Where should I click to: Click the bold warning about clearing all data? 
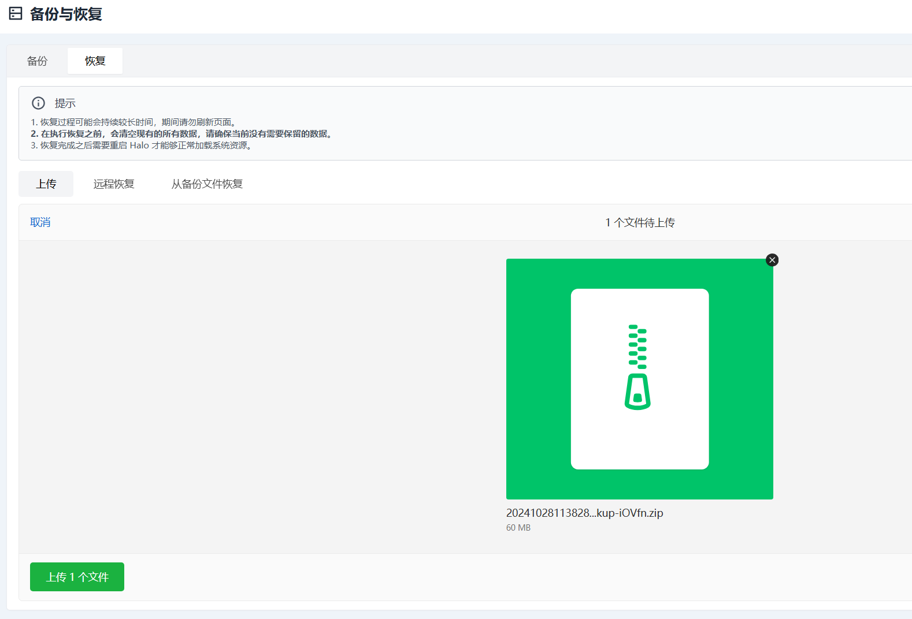pos(182,133)
